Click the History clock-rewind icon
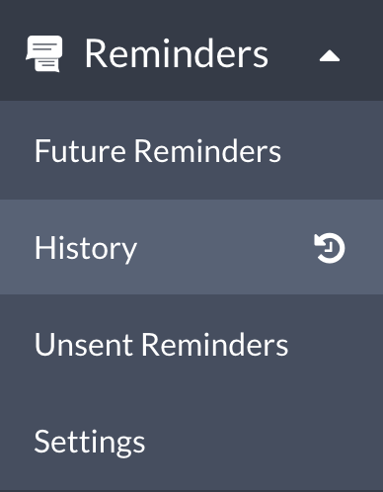Image resolution: width=383 pixels, height=492 pixels. coord(330,248)
